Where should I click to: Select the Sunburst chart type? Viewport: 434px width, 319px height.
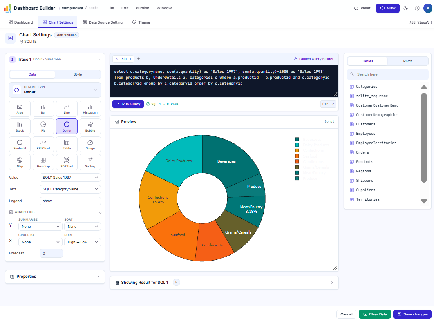coord(20,145)
